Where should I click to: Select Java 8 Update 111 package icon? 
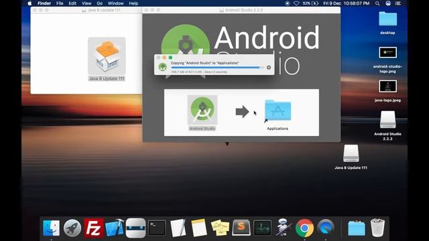tap(107, 56)
